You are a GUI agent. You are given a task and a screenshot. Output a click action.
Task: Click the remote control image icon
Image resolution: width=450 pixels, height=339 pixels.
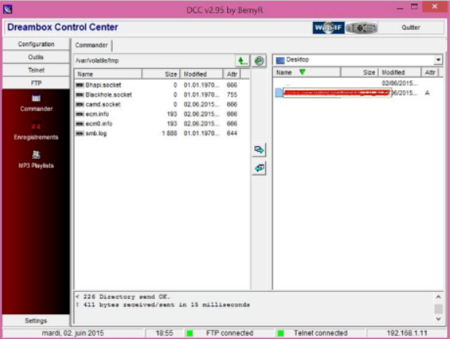point(362,27)
